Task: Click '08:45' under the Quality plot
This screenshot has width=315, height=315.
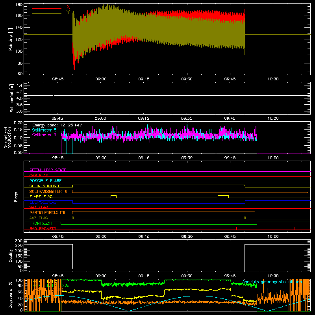Action: [58, 276]
